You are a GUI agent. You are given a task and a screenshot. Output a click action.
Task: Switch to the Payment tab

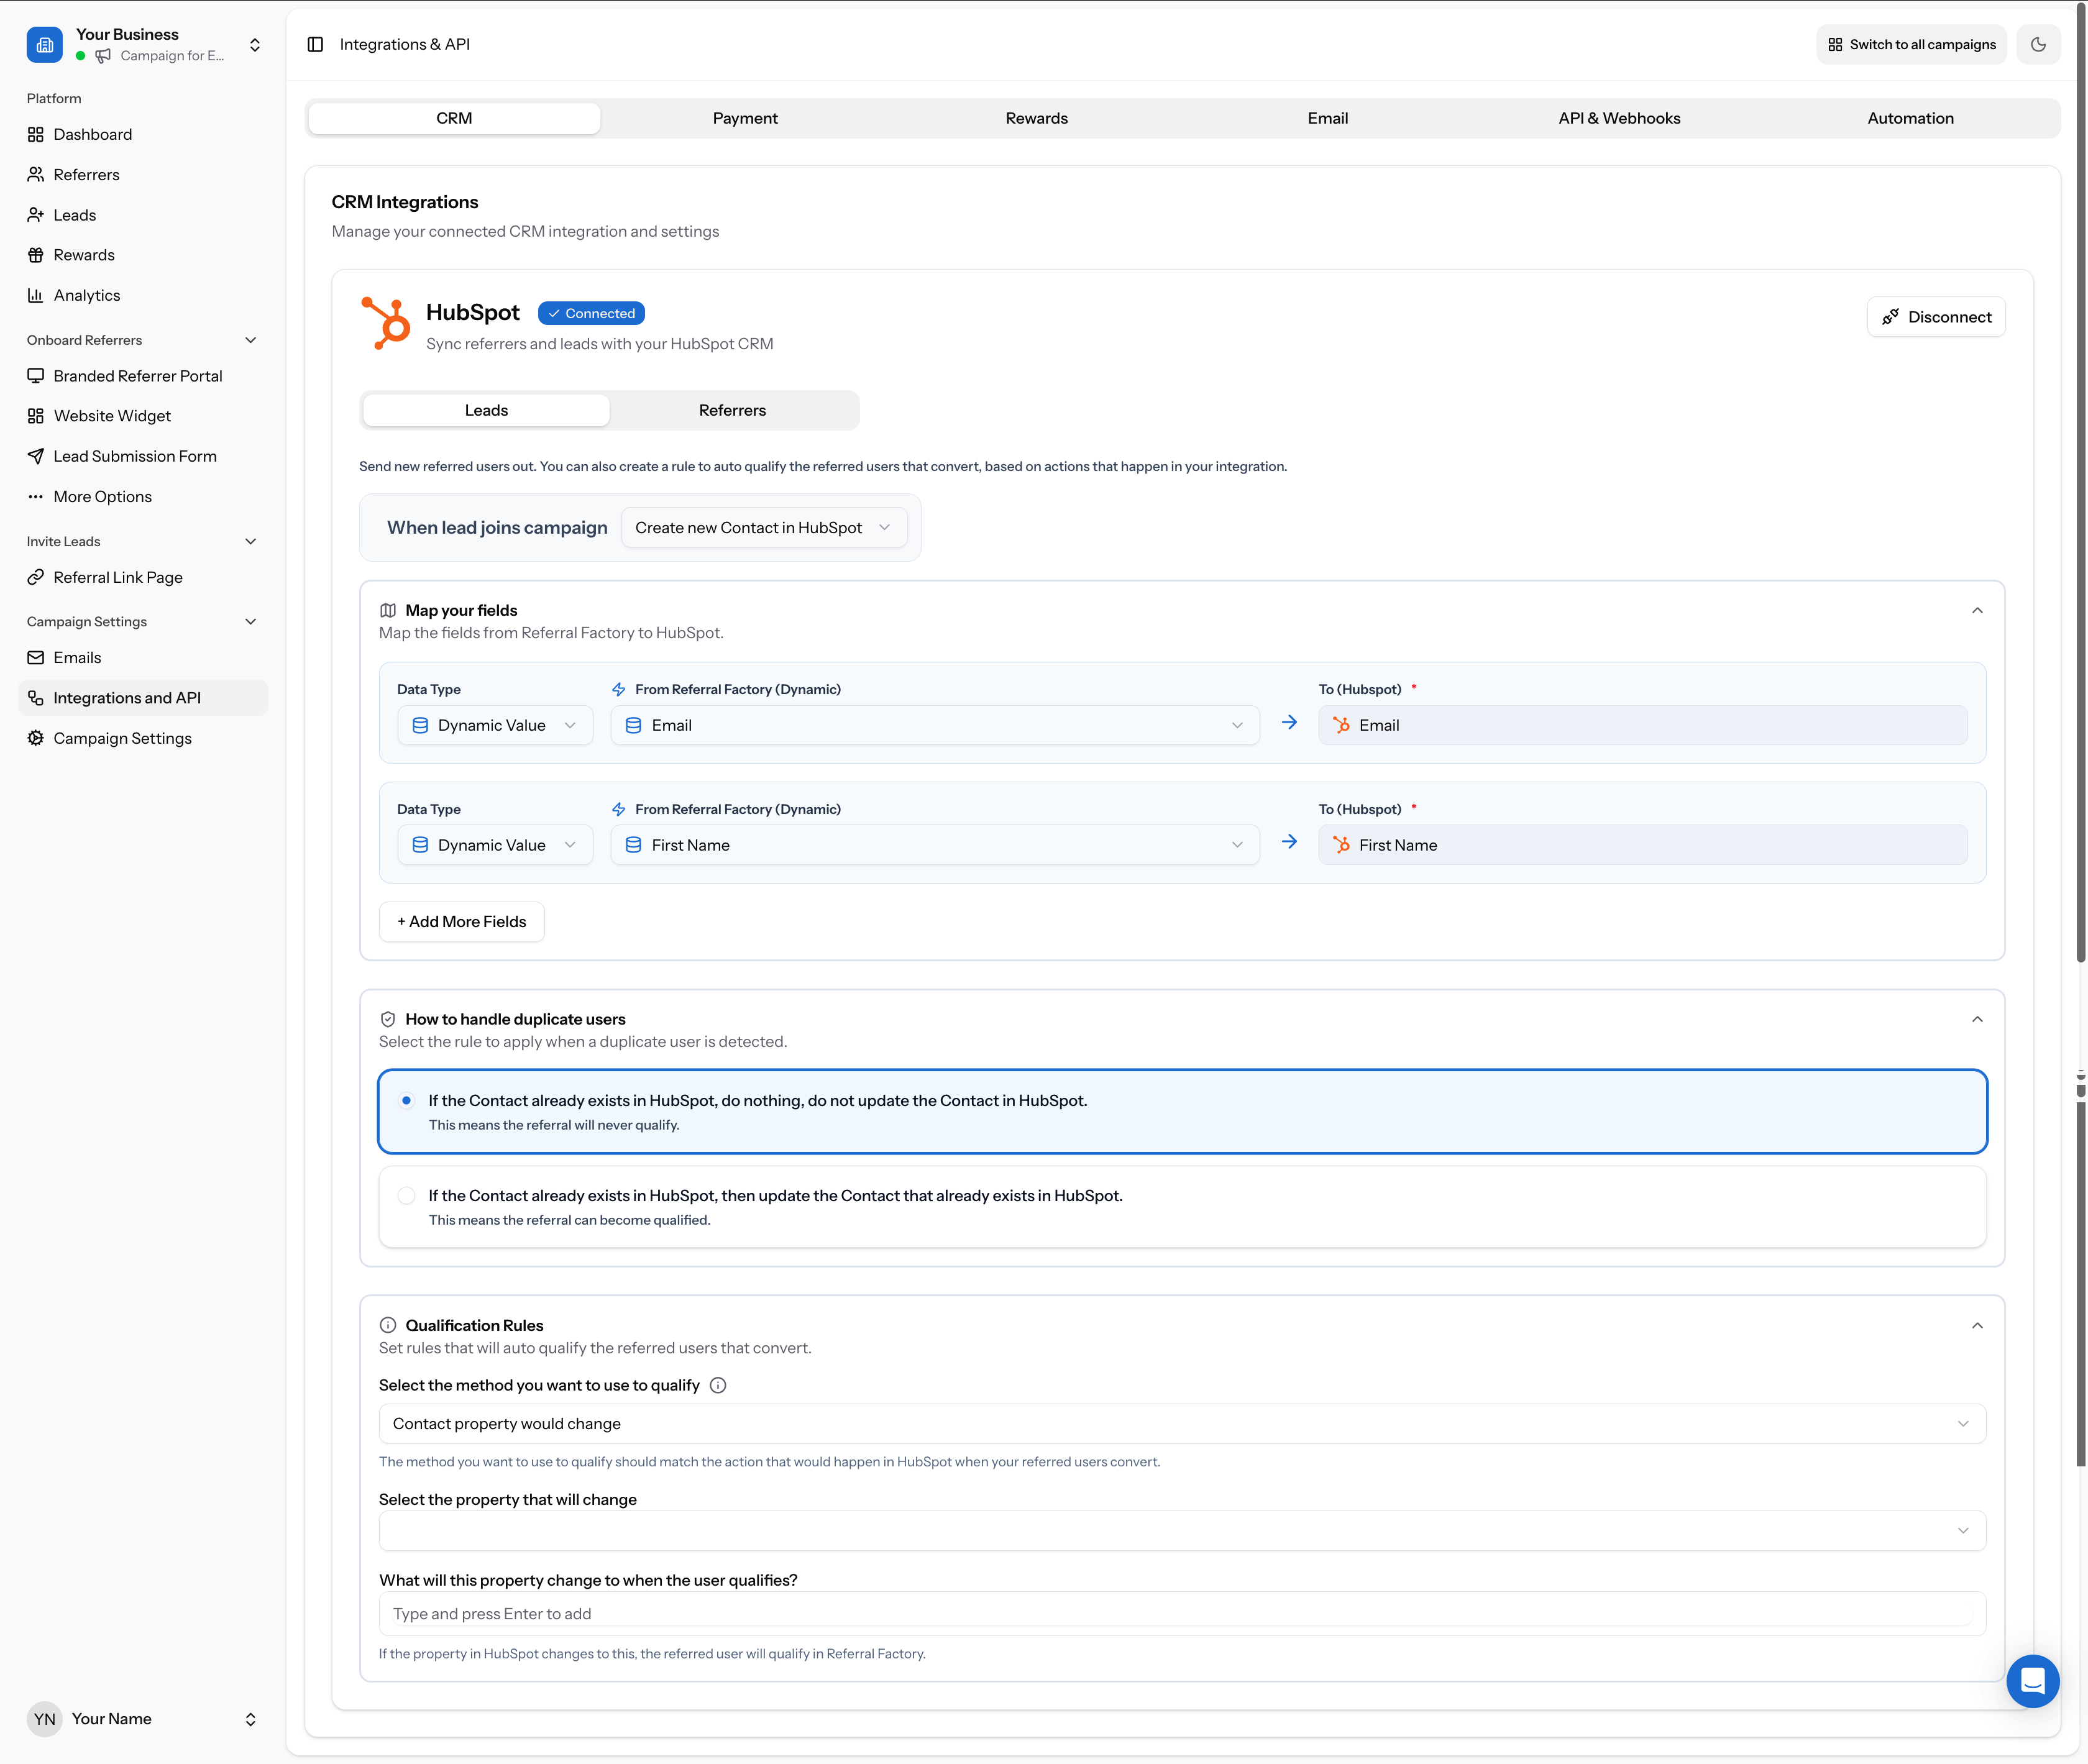[x=744, y=118]
